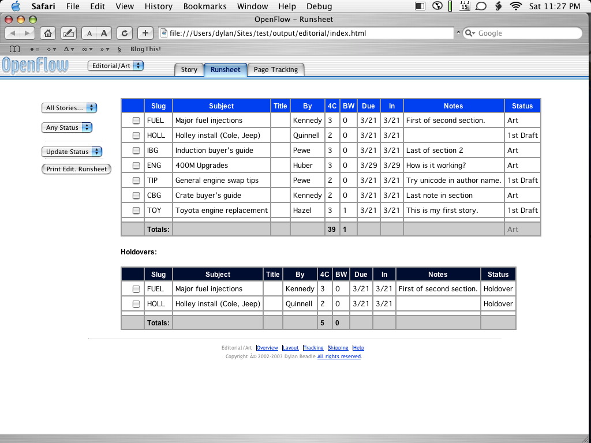
Task: Open the Bookmarks menu
Action: 205,6
